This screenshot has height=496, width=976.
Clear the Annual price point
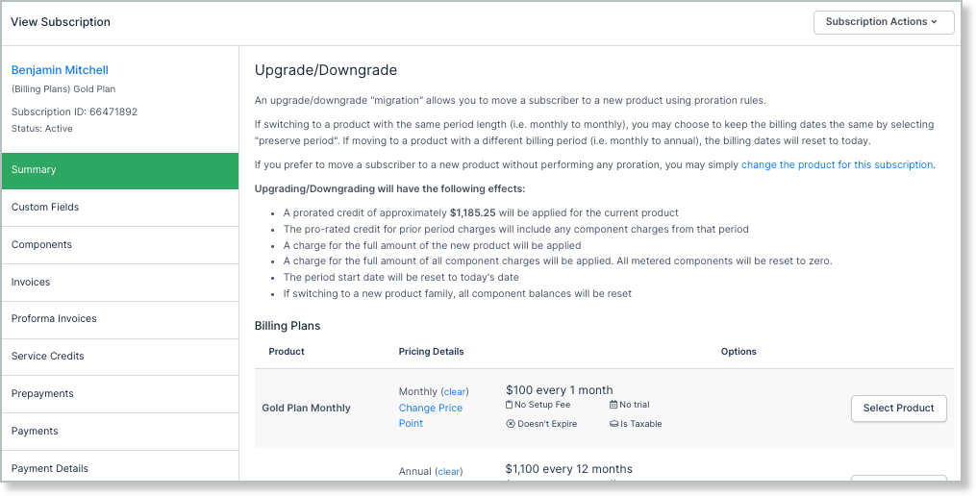coord(449,472)
